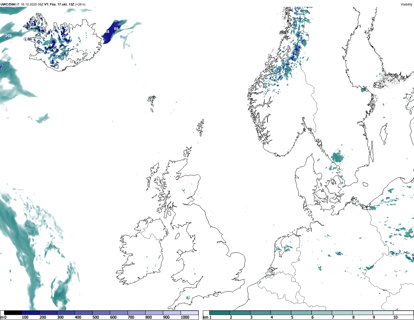Click the 'VT: Fös. 17.okt. 13Z' valid time

click(59, 4)
